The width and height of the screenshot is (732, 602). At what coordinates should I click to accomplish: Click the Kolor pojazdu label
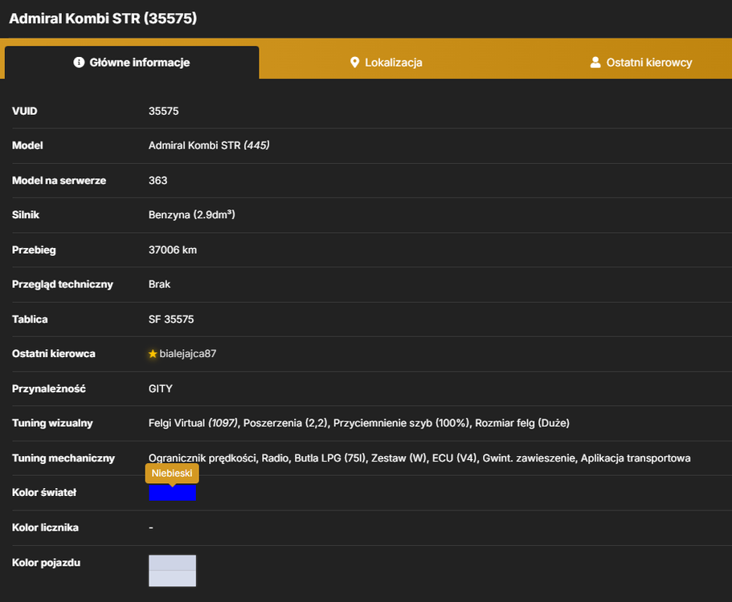coord(47,563)
